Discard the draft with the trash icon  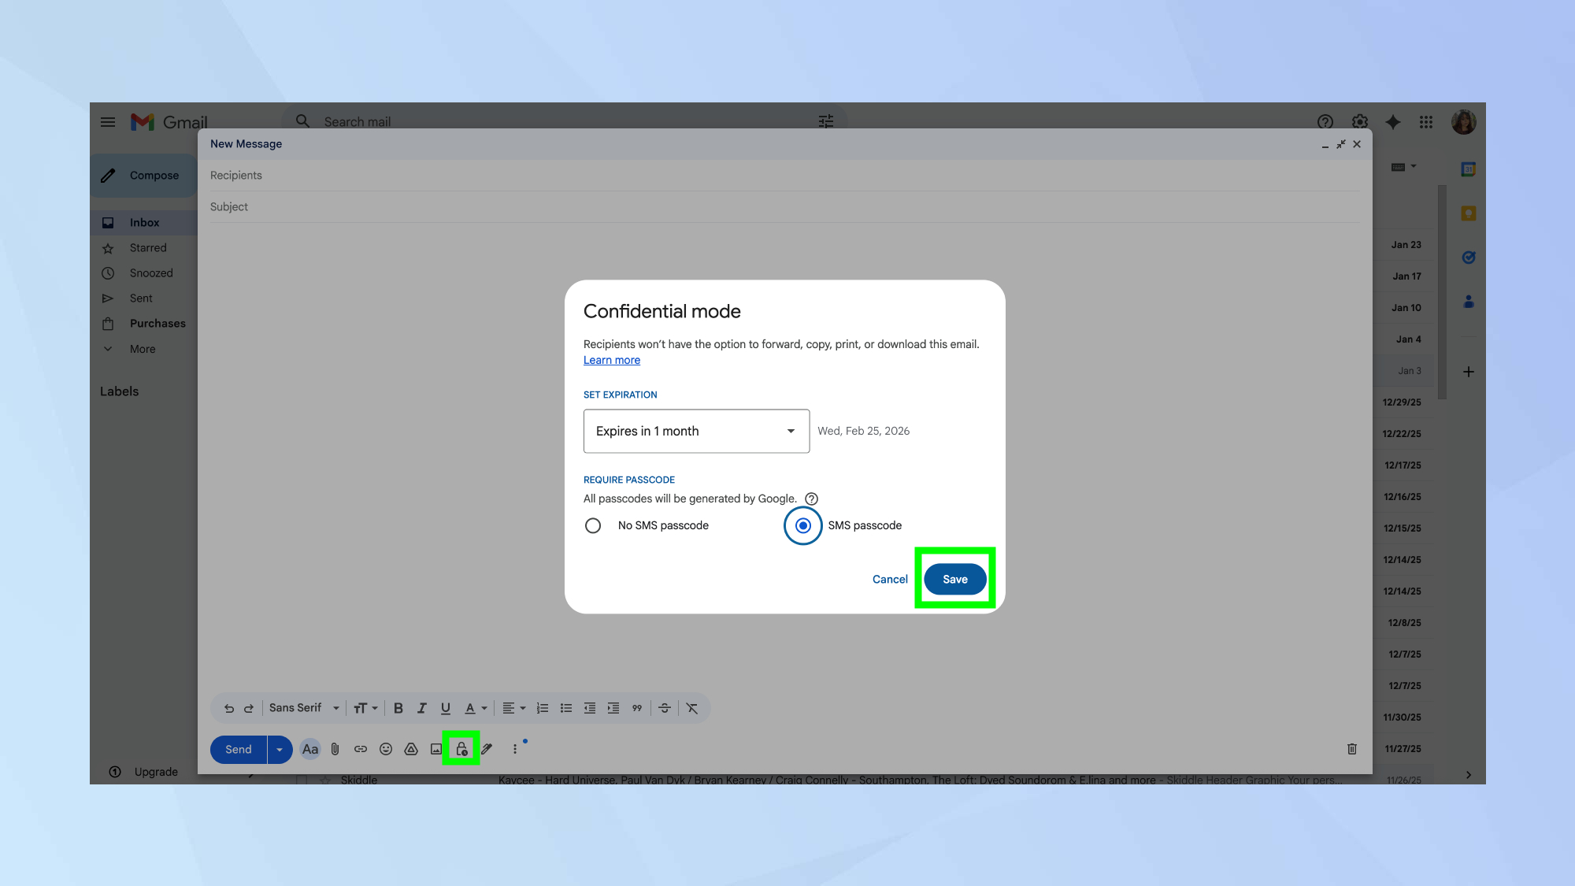[1352, 749]
